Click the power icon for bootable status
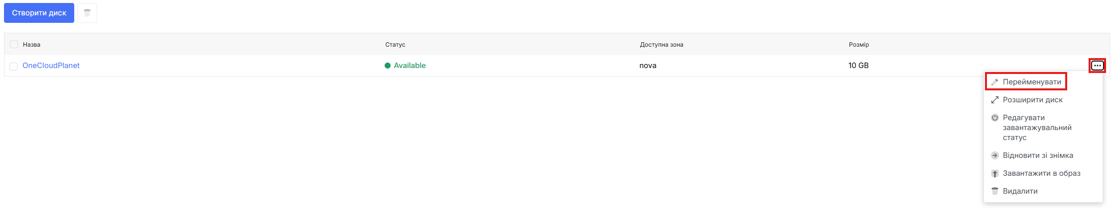1116x214 pixels. [x=994, y=118]
